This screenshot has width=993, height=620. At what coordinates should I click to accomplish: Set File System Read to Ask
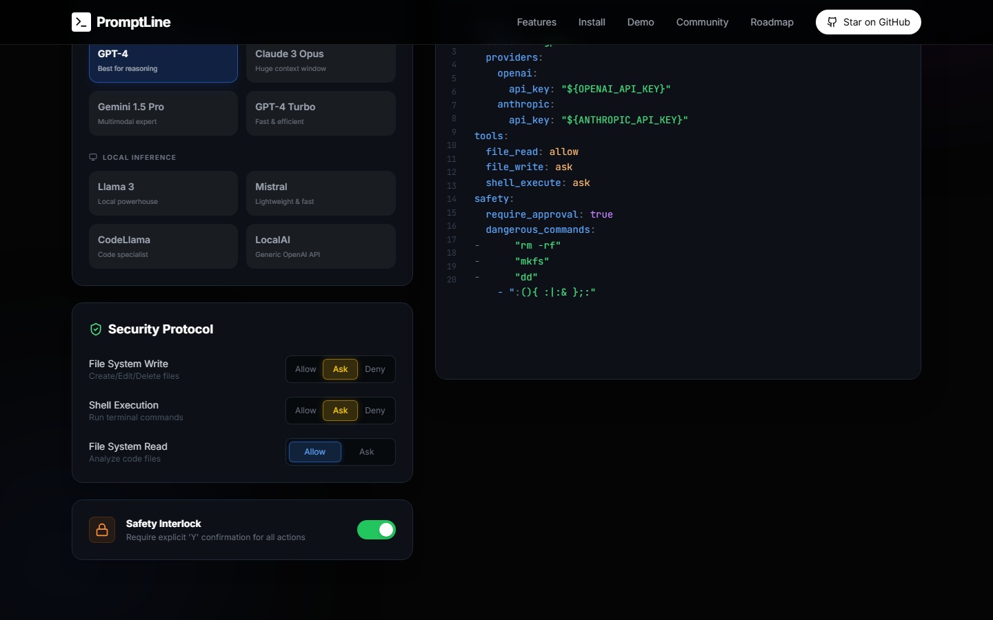click(x=367, y=452)
